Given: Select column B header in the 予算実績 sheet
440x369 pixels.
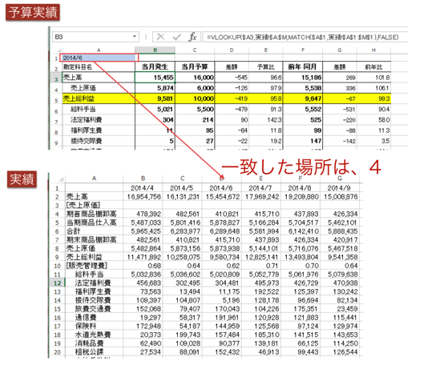Looking at the screenshot, I should click(x=155, y=50).
